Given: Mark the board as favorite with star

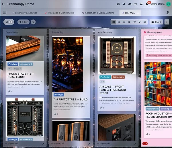Looking at the screenshot, I should [136, 4].
